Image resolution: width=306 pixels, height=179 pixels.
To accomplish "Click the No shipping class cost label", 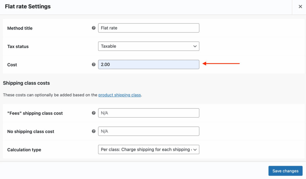I will click(x=31, y=132).
